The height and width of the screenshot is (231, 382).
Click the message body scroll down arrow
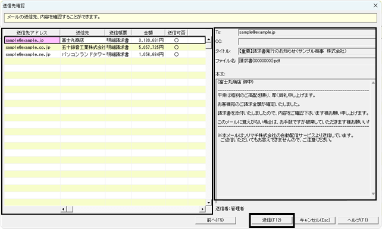tap(373, 193)
